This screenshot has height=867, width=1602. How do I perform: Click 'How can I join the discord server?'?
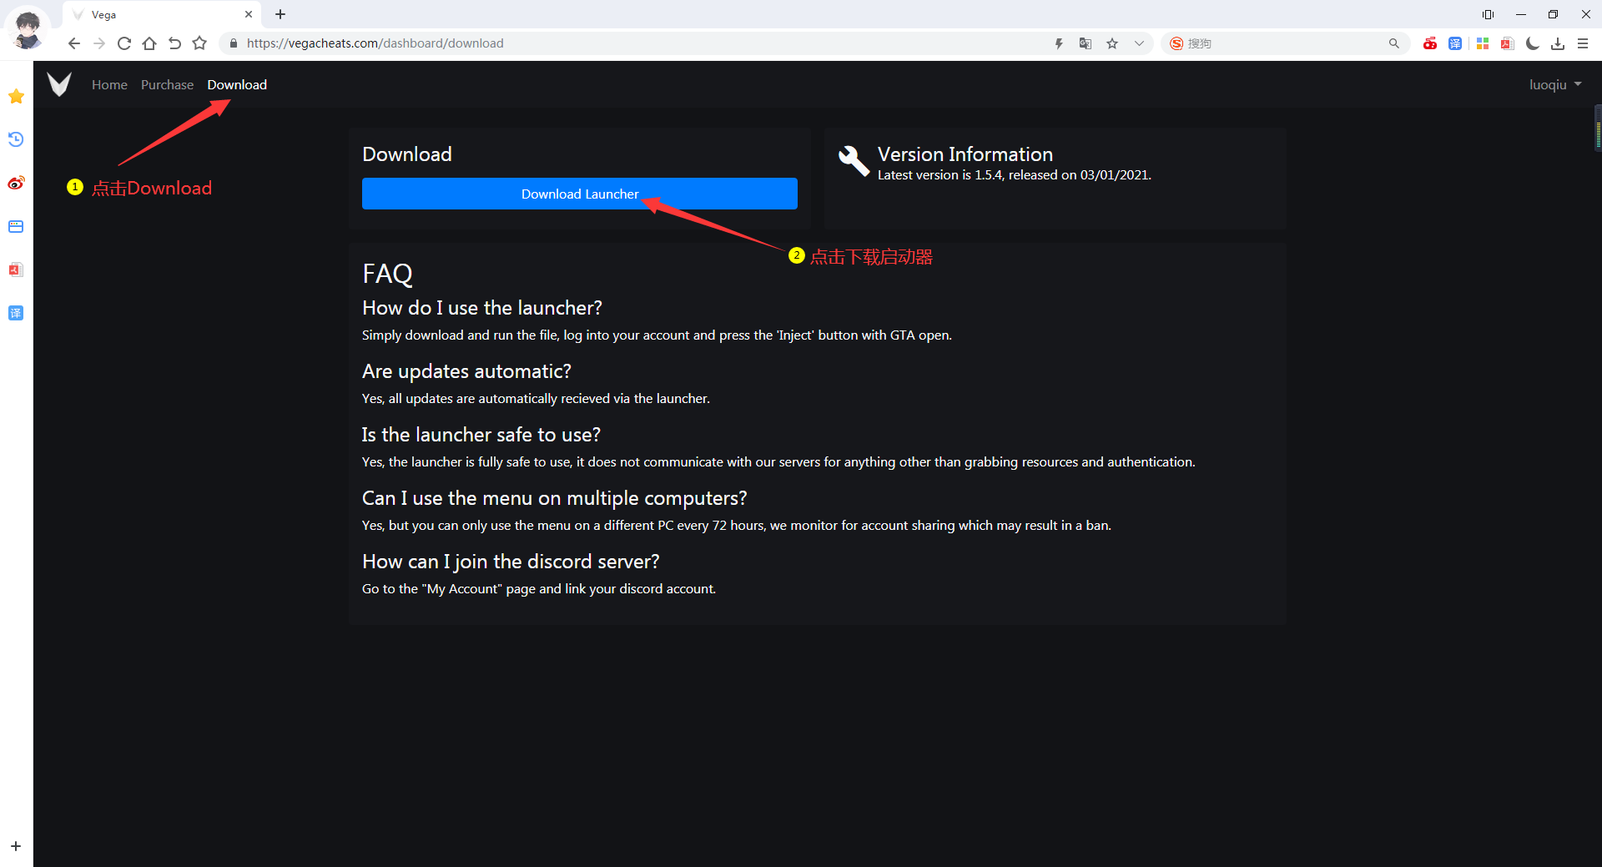[x=511, y=562]
